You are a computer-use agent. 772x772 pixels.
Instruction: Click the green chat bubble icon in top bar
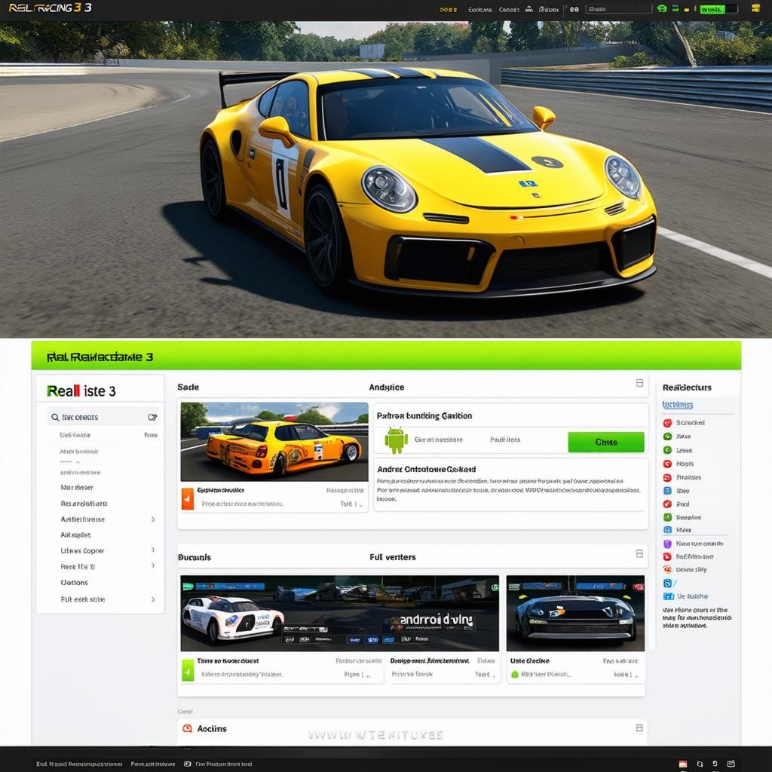point(662,9)
